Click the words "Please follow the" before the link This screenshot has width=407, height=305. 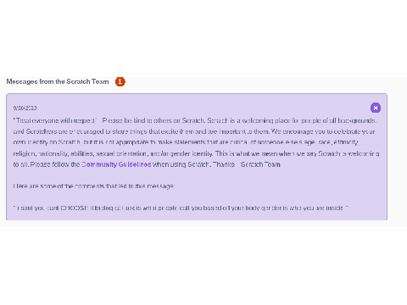pyautogui.click(x=55, y=164)
